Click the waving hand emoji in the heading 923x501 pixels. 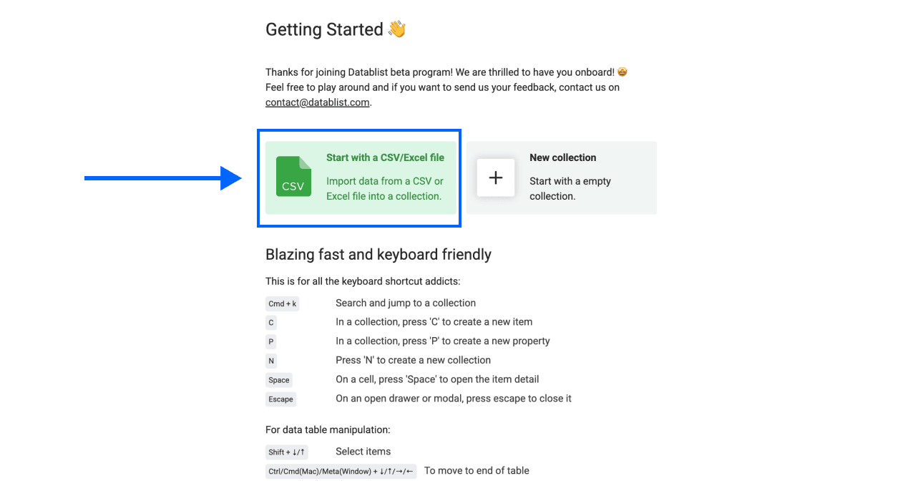396,29
